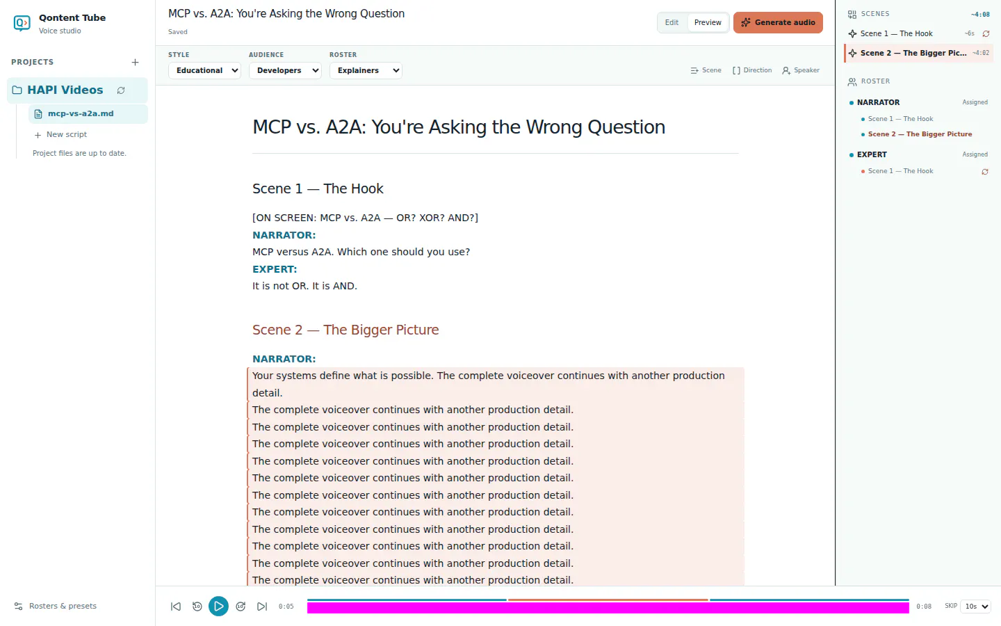Skip to previous track in player
1001x626 pixels.
coord(176,607)
